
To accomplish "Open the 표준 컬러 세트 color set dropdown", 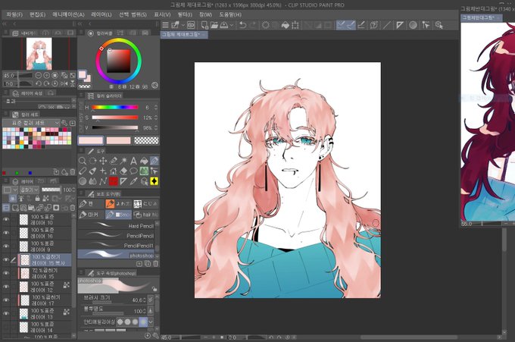I will pos(32,123).
